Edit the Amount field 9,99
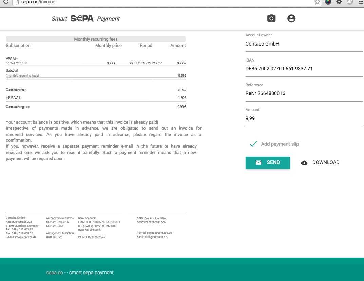Viewport: 364px width, 281px height. click(x=304, y=118)
